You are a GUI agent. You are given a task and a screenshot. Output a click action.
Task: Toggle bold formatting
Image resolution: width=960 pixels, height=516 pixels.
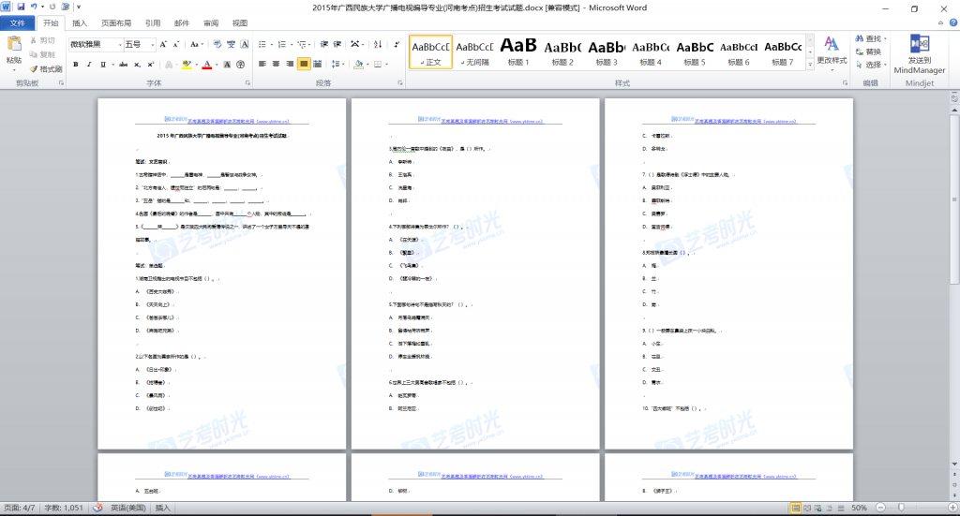point(76,65)
